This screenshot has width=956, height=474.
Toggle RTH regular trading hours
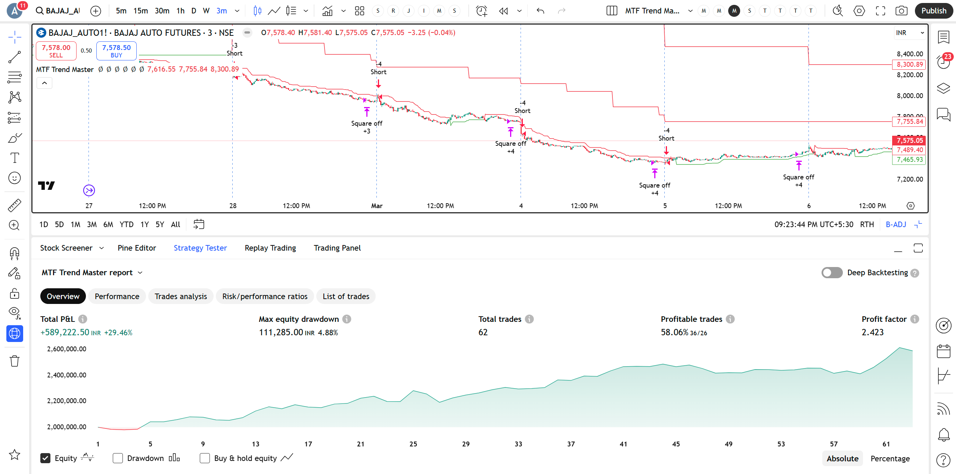click(867, 225)
